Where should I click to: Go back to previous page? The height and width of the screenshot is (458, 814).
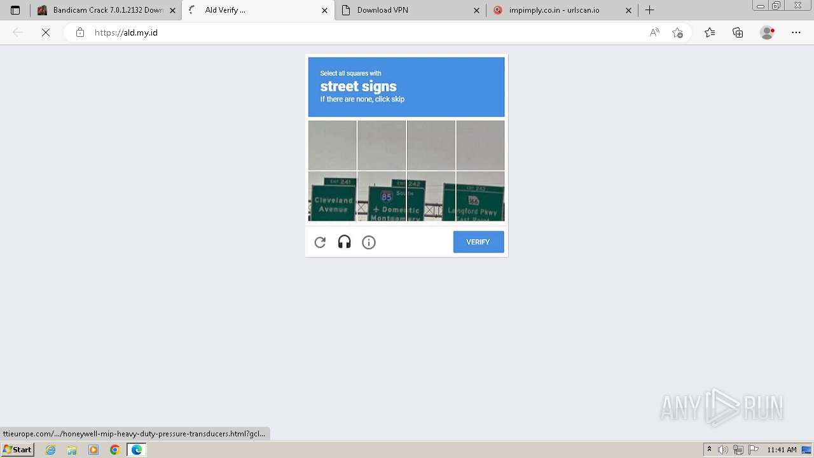(18, 32)
